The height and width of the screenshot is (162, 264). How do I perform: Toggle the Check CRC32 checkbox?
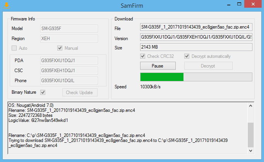143,56
